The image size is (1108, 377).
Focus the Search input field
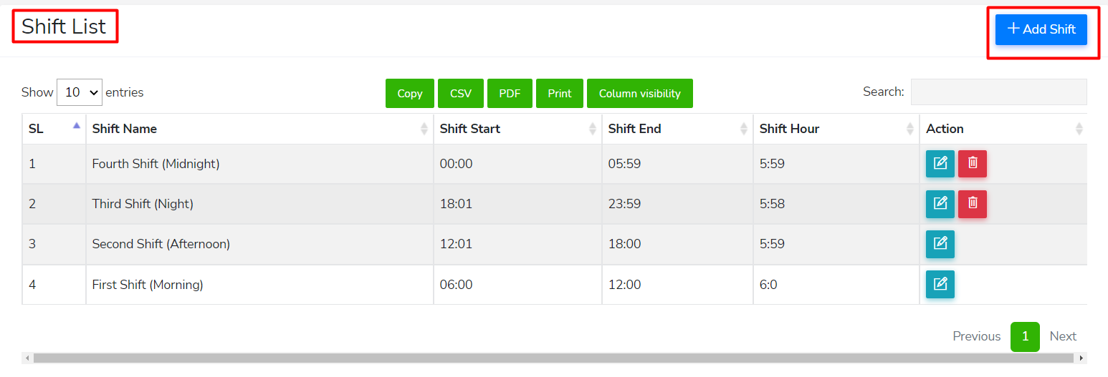[998, 92]
